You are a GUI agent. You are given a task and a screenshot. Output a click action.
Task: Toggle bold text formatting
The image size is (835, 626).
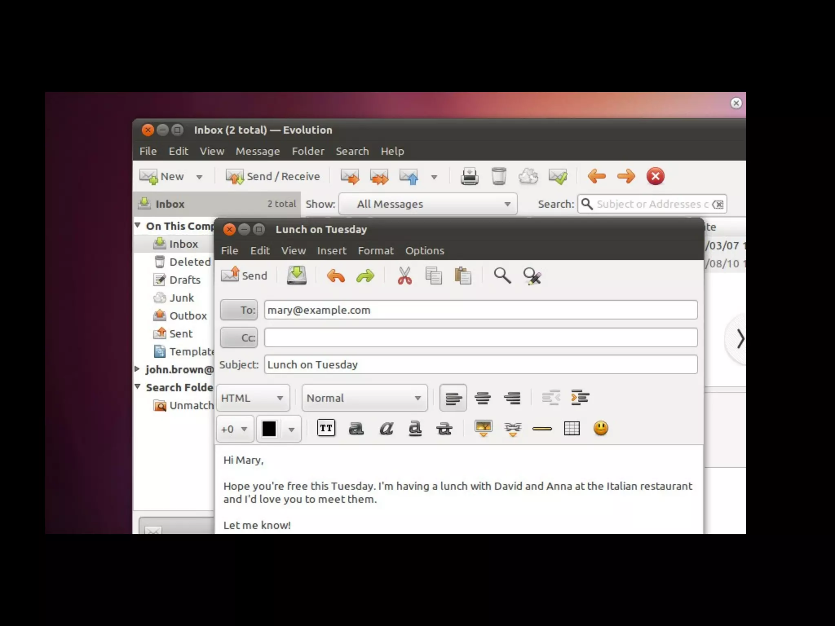tap(356, 428)
